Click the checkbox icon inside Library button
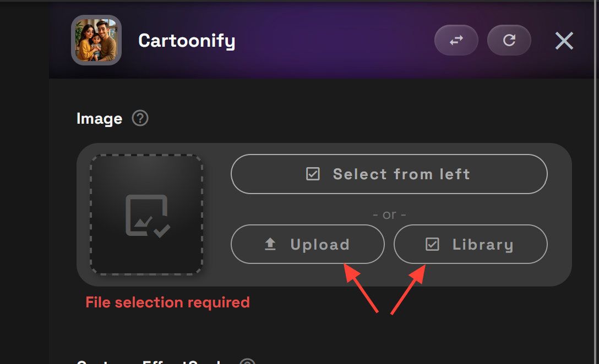 click(x=432, y=244)
